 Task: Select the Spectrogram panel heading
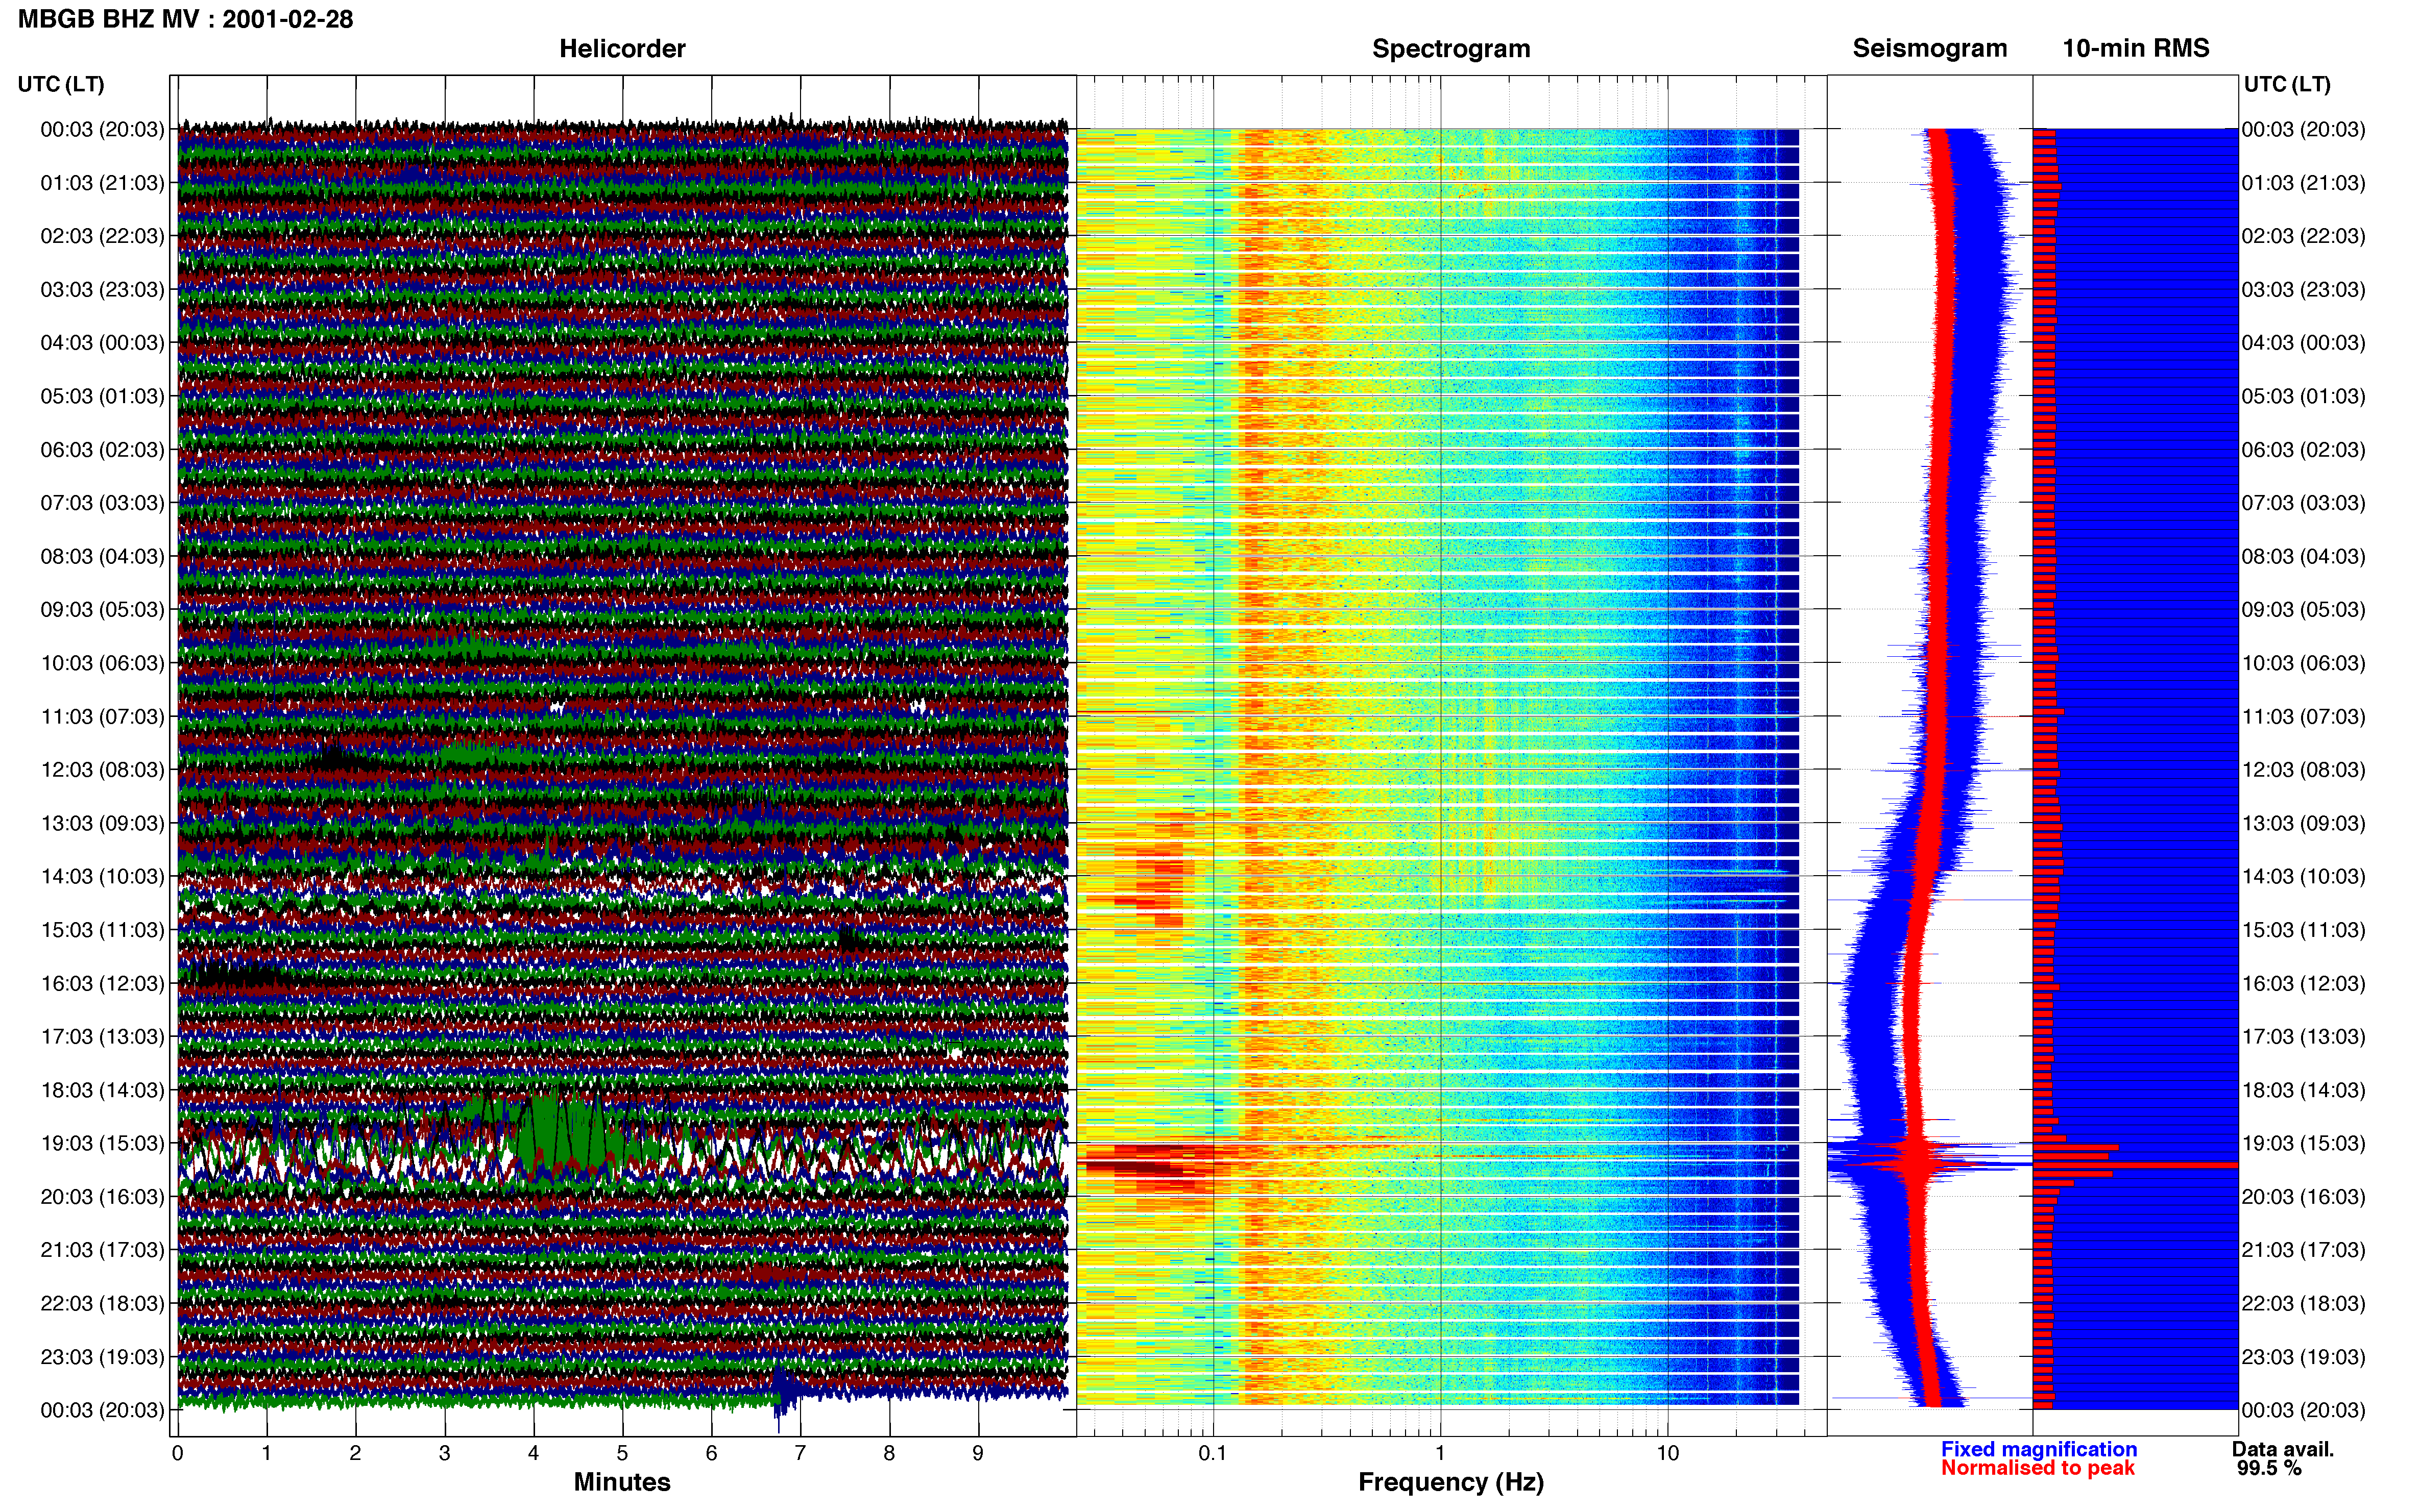[1450, 49]
